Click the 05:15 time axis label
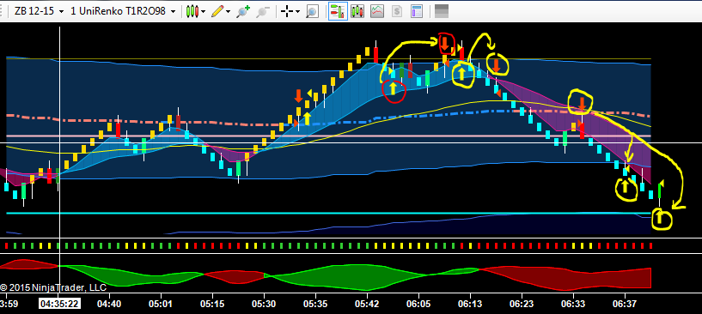The height and width of the screenshot is (314, 702). (x=212, y=305)
